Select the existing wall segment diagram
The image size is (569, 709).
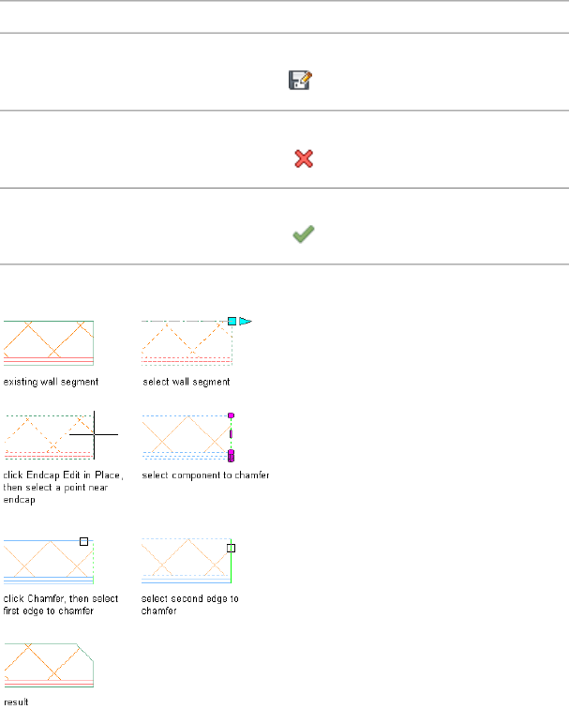[x=48, y=341]
